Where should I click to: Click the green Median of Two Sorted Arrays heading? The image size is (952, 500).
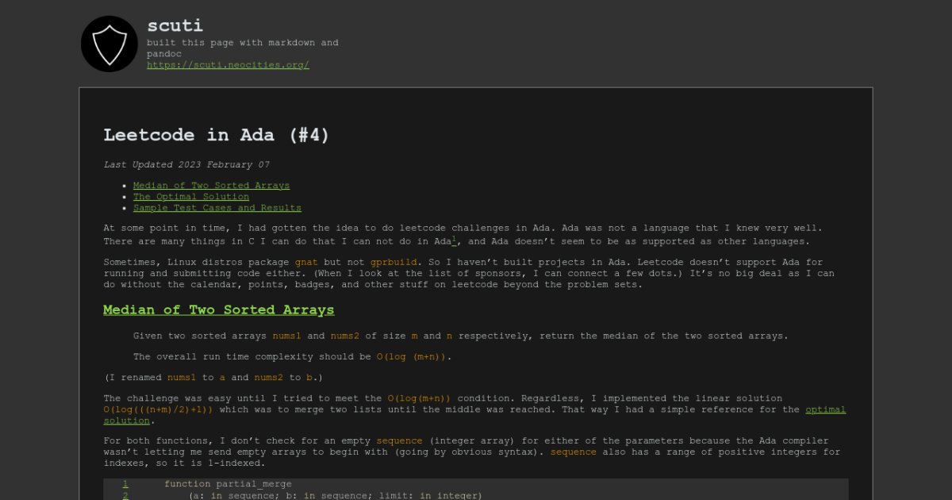tap(218, 310)
